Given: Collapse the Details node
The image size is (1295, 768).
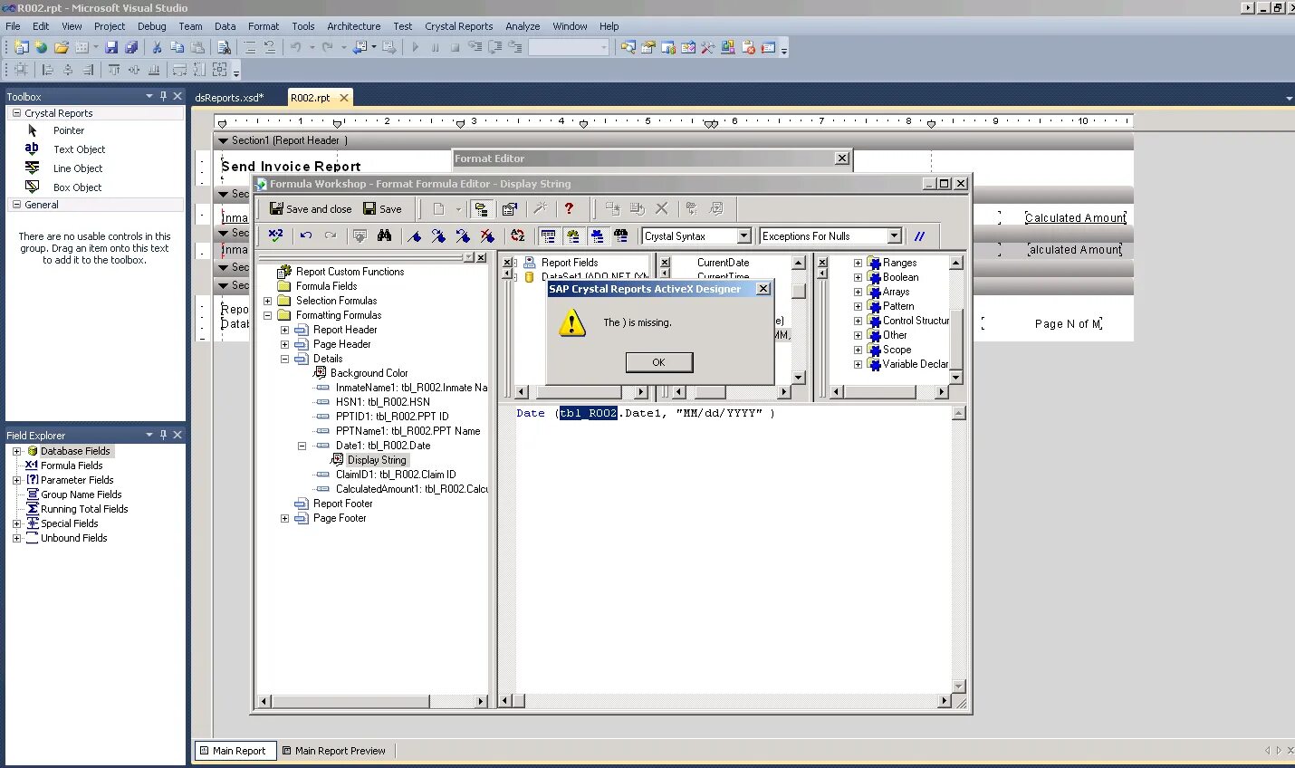Looking at the screenshot, I should pyautogui.click(x=284, y=359).
